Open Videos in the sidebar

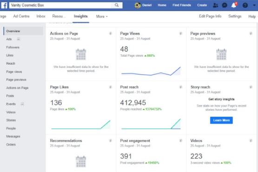pos(11,112)
